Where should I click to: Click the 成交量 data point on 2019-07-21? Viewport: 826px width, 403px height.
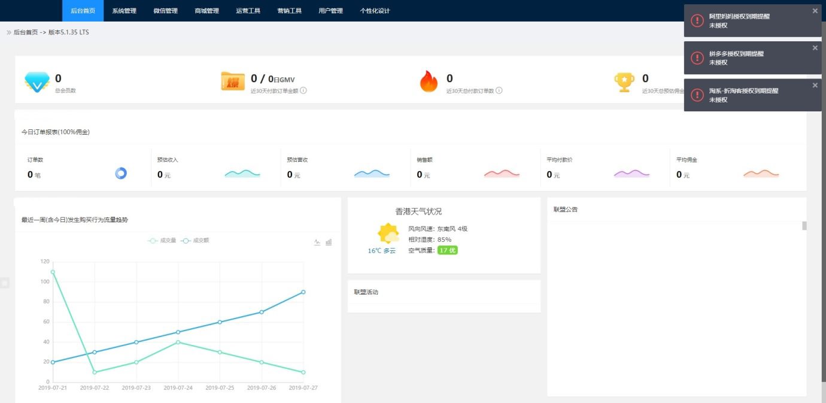[53, 272]
